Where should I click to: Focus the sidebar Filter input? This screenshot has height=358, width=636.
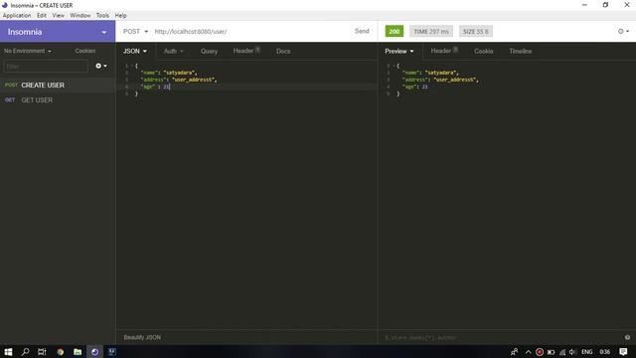click(46, 66)
